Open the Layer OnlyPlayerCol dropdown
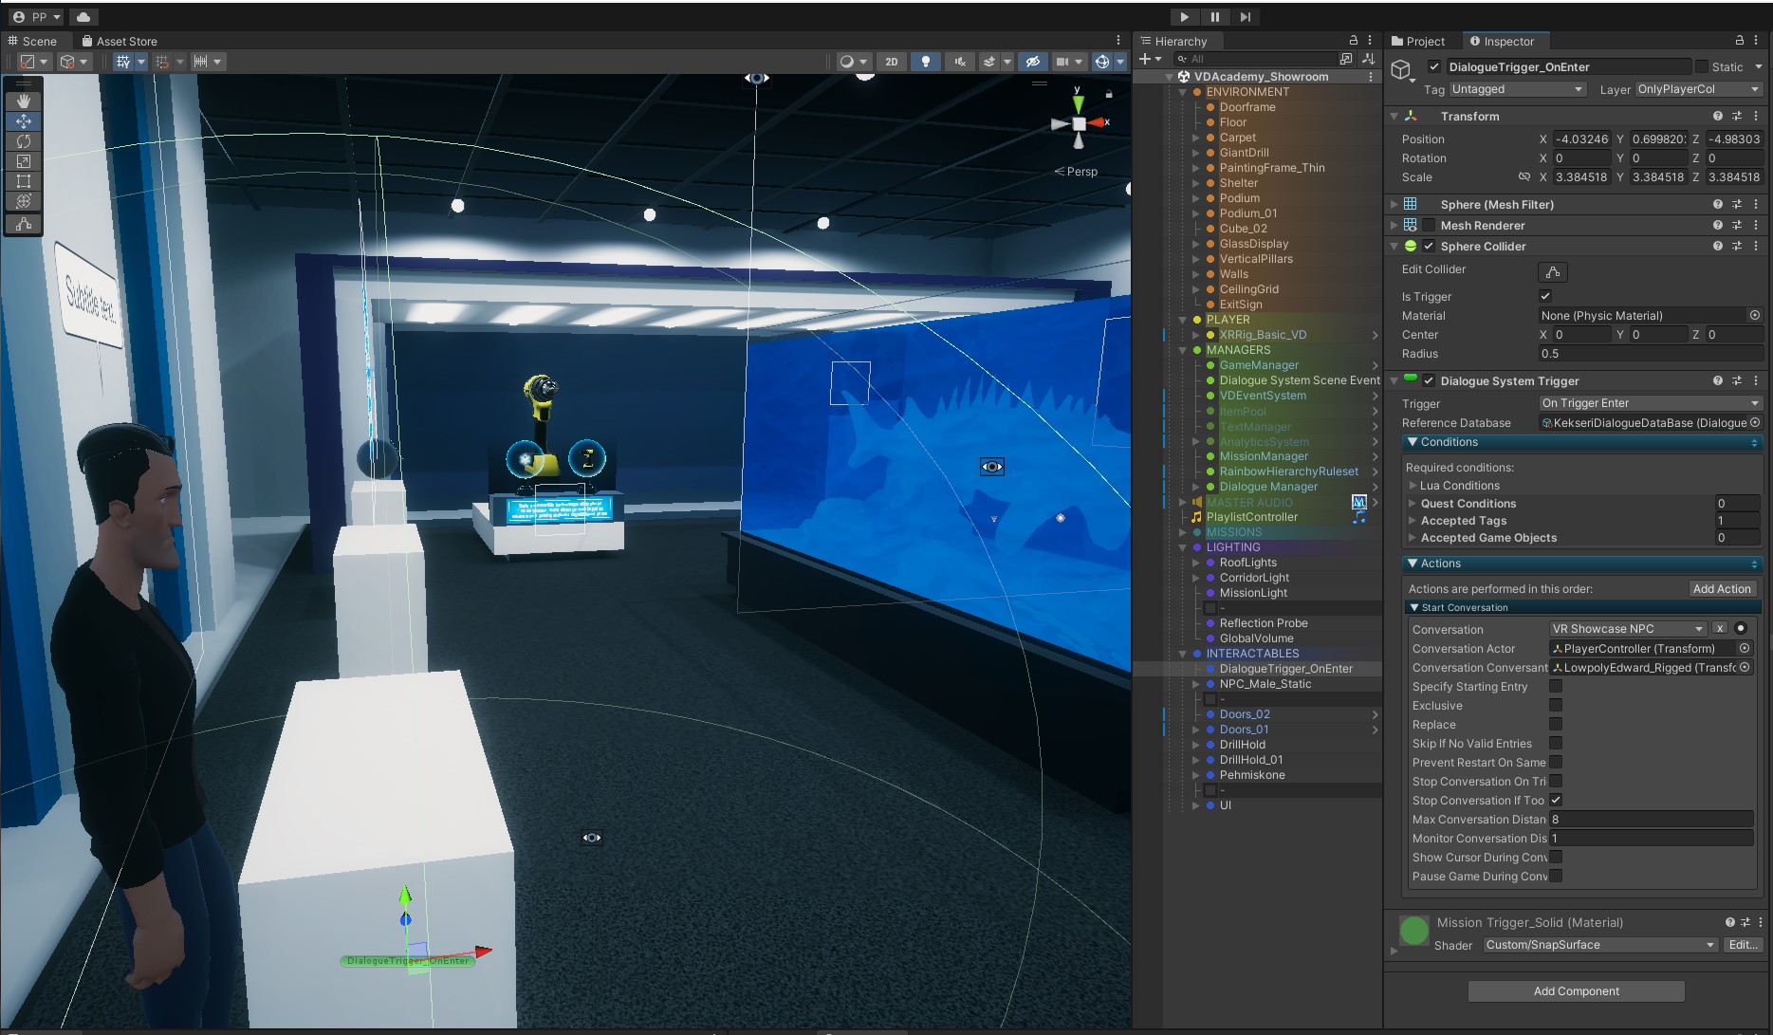Viewport: 1773px width, 1035px height. [x=1697, y=89]
